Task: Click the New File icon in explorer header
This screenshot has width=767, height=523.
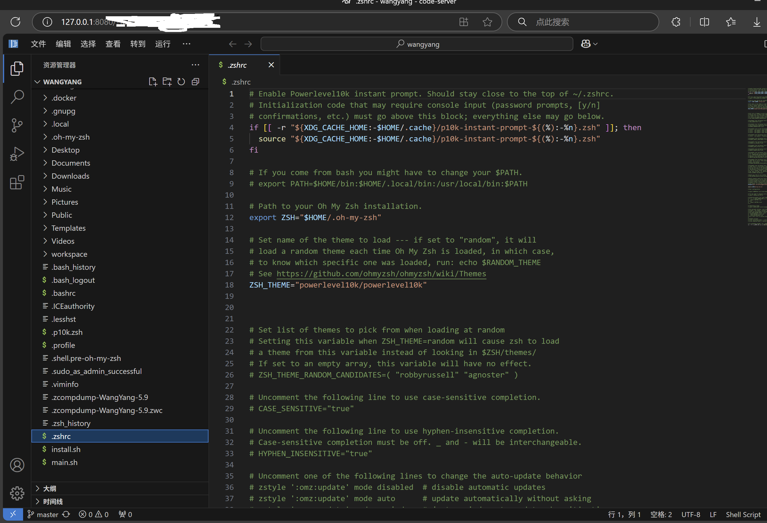Action: (x=153, y=82)
